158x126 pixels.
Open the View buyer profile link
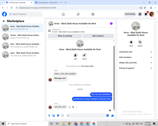tap(87, 66)
